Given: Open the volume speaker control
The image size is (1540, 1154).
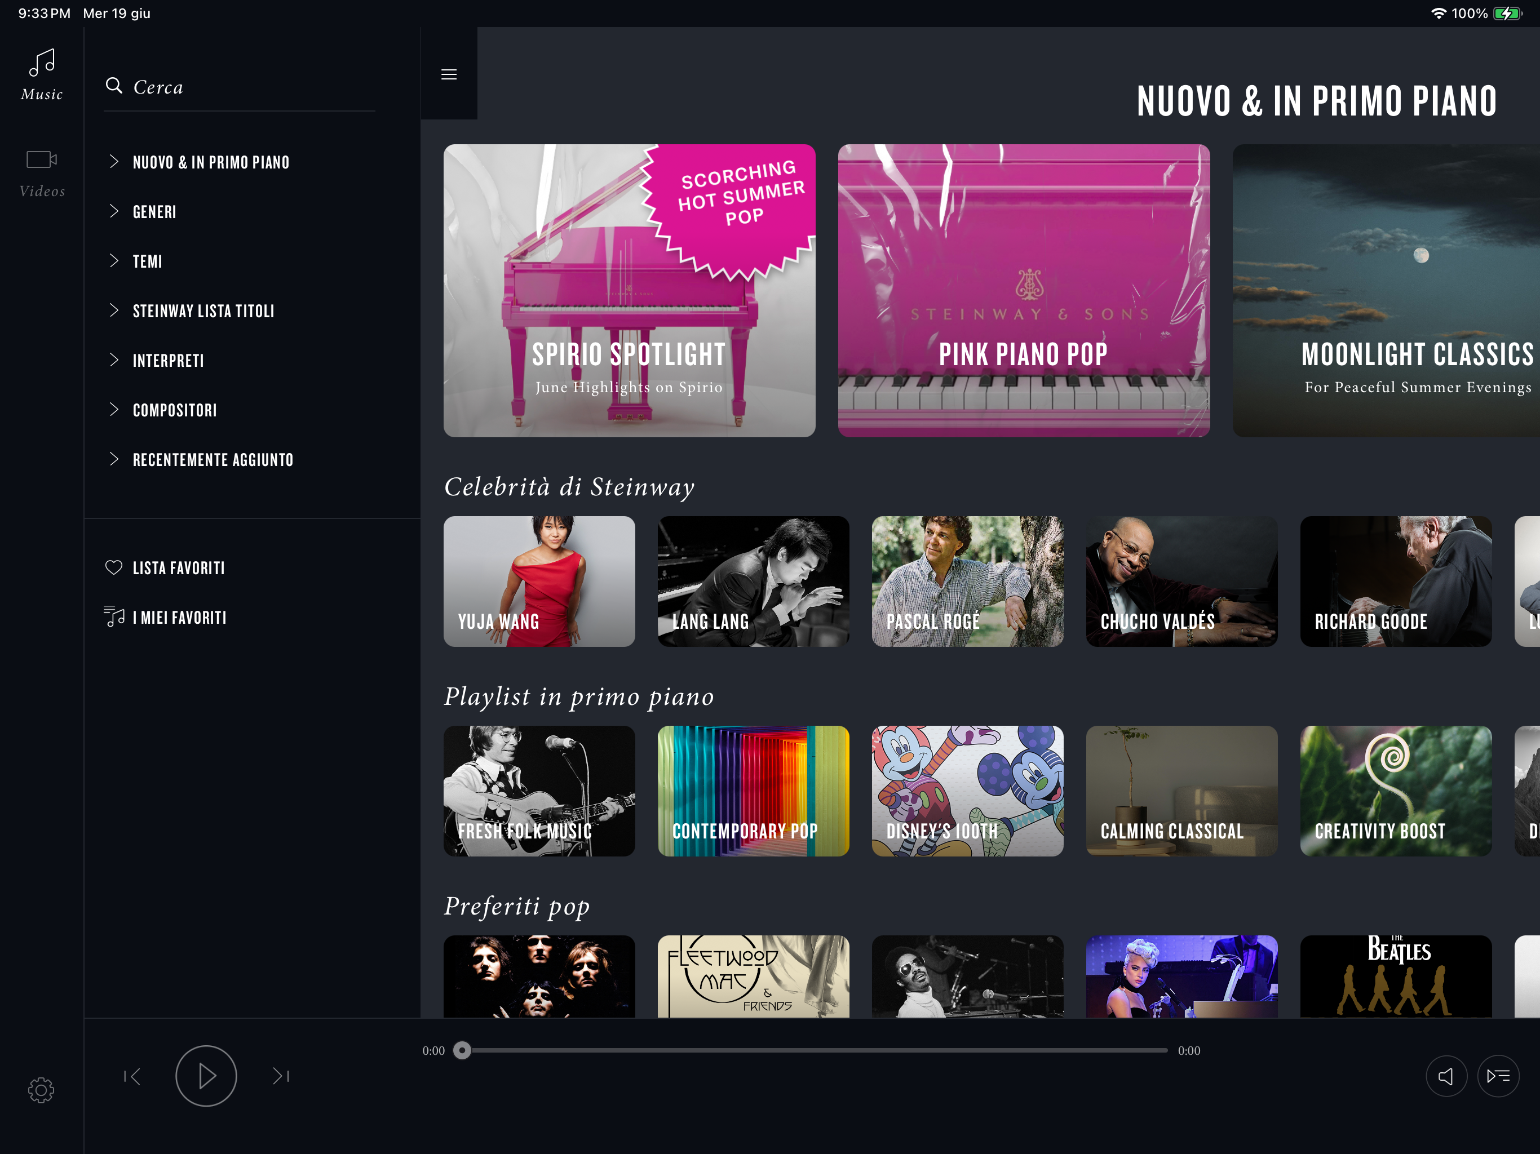Looking at the screenshot, I should [1446, 1076].
